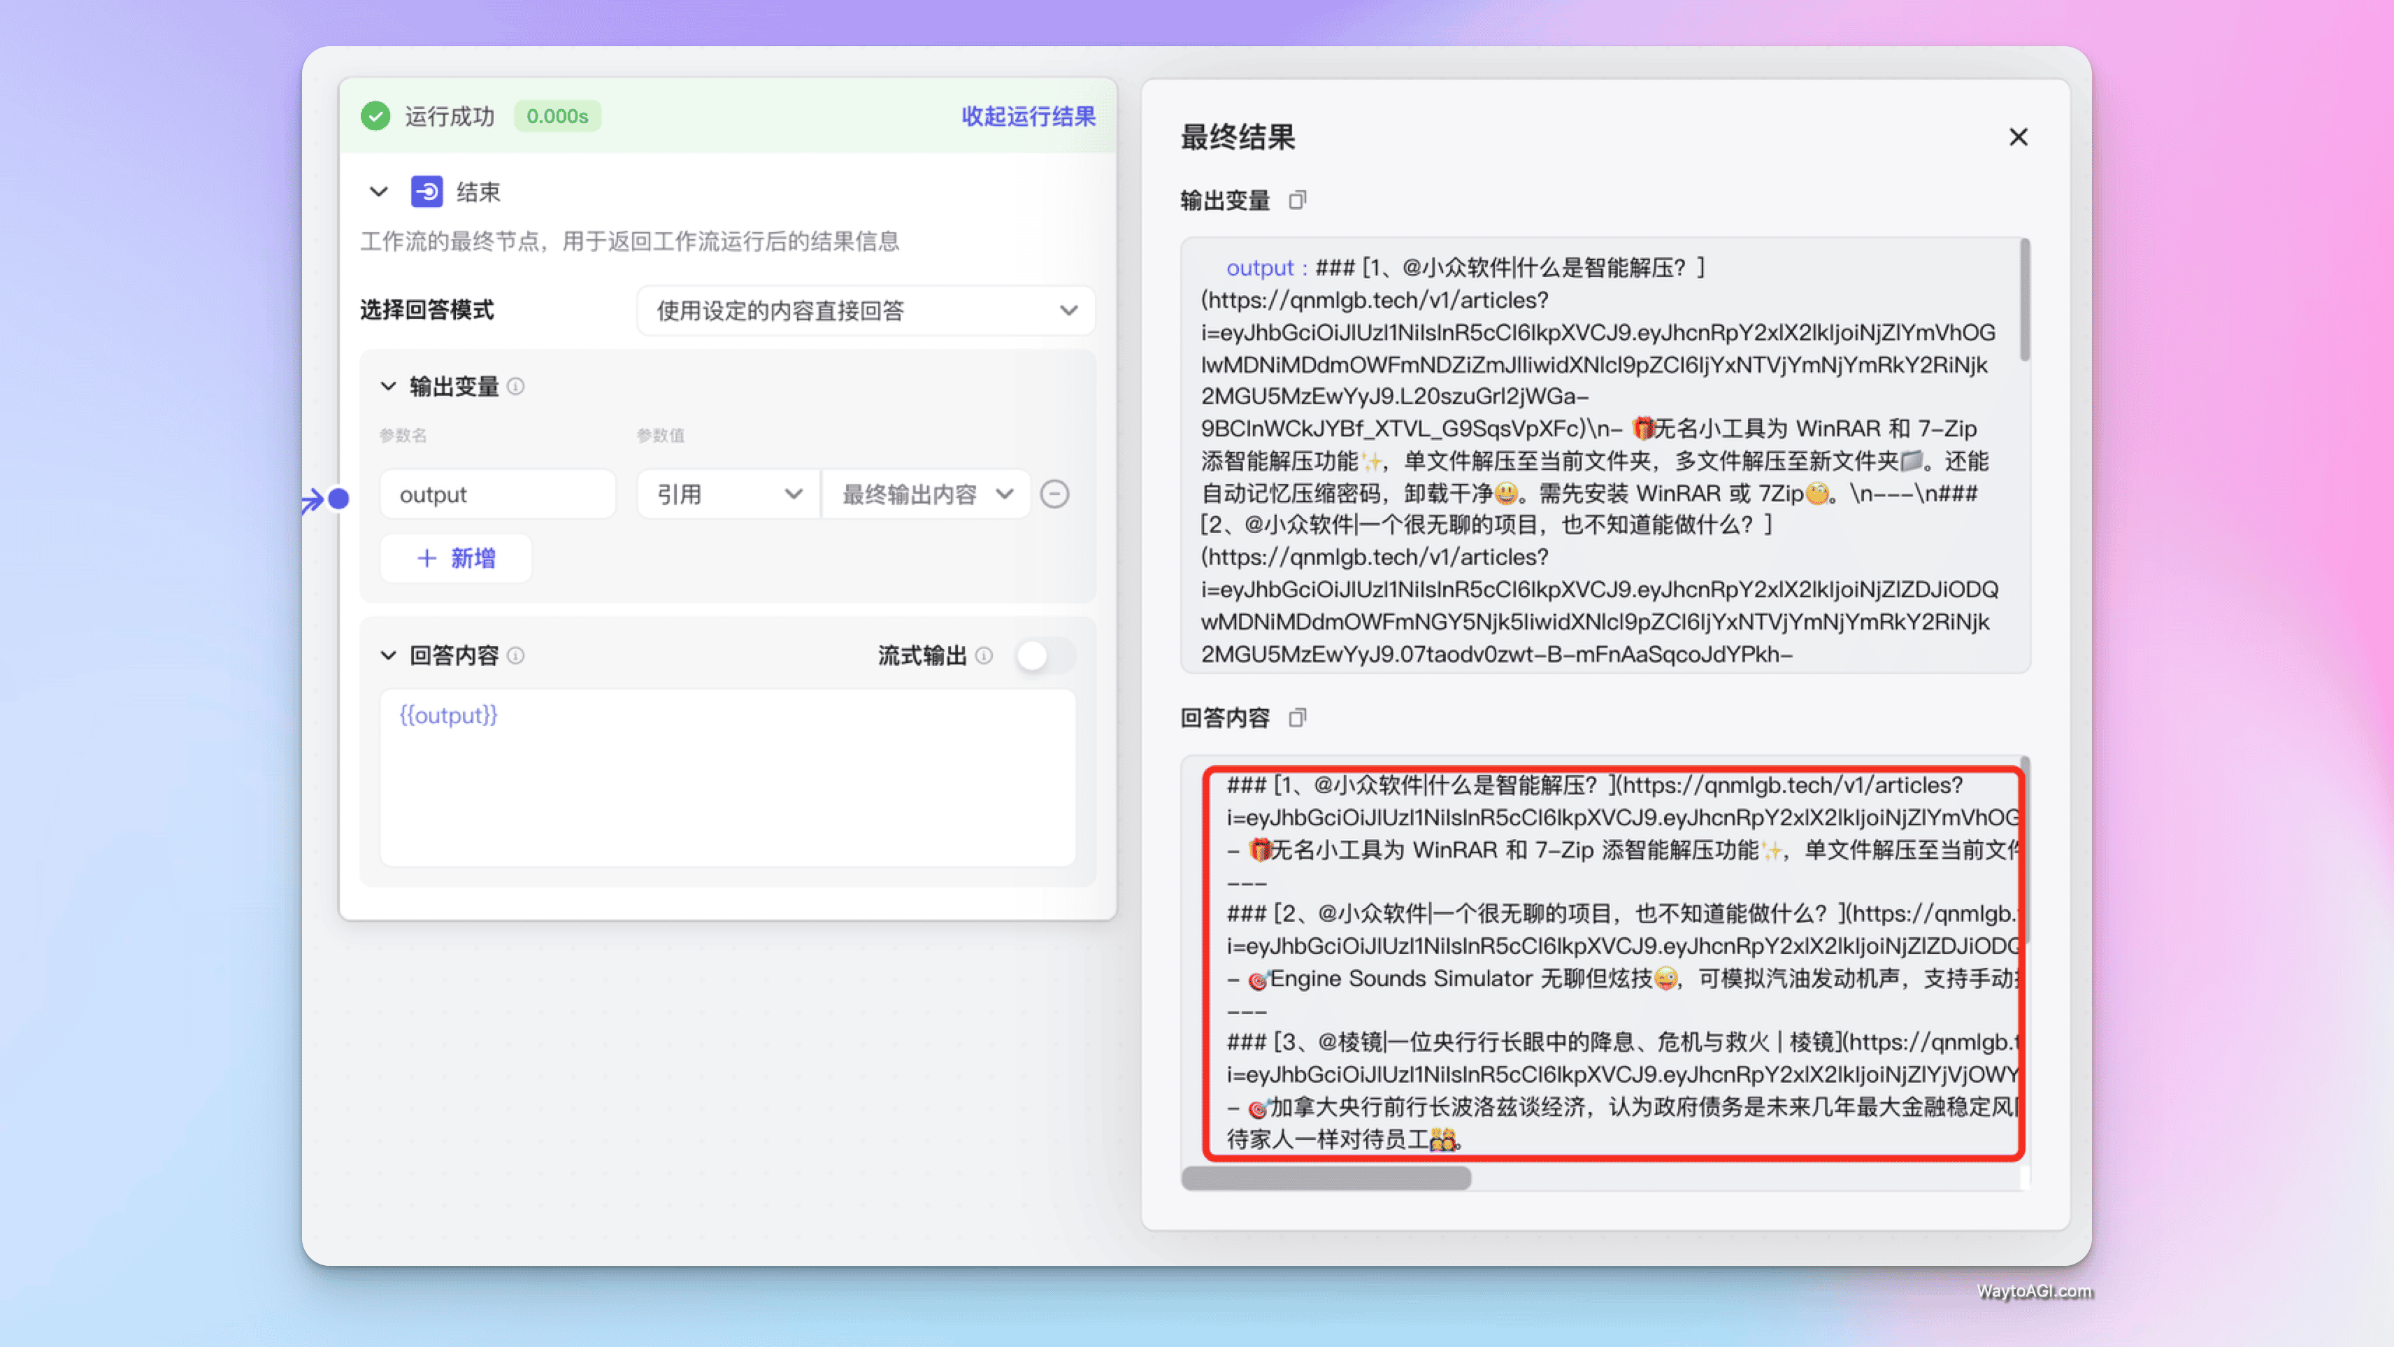Click the 运行成功 status text

[450, 116]
